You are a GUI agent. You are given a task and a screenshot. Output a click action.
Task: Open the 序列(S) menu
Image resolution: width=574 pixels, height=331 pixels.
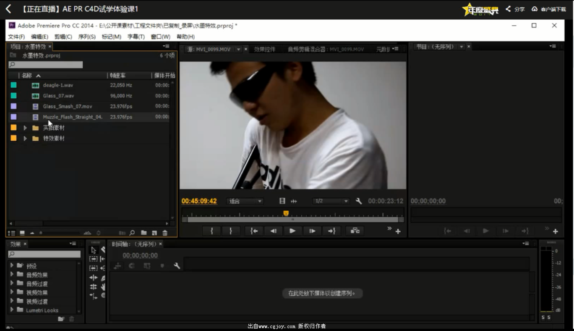click(87, 37)
